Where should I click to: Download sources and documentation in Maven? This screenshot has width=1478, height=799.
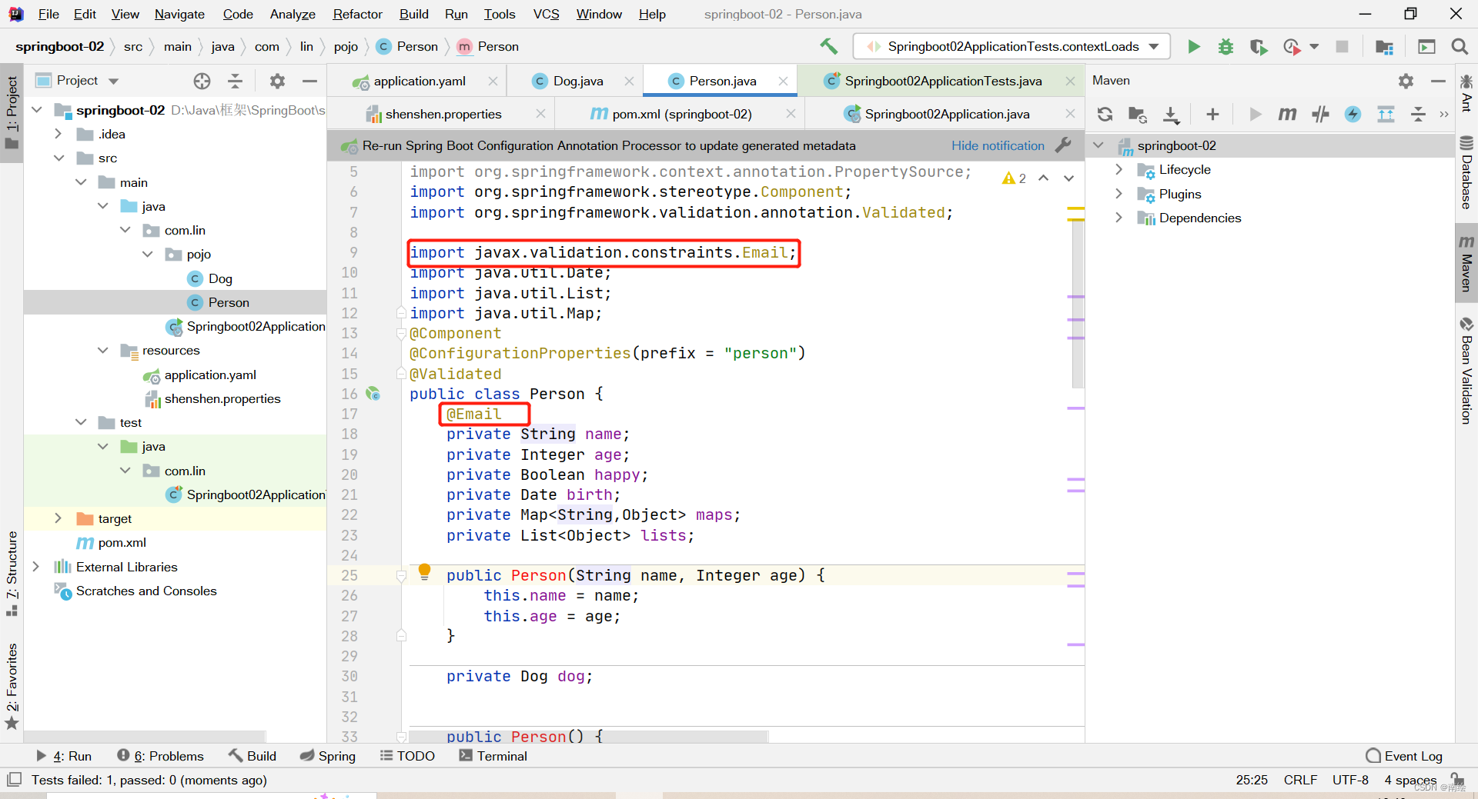(1171, 115)
